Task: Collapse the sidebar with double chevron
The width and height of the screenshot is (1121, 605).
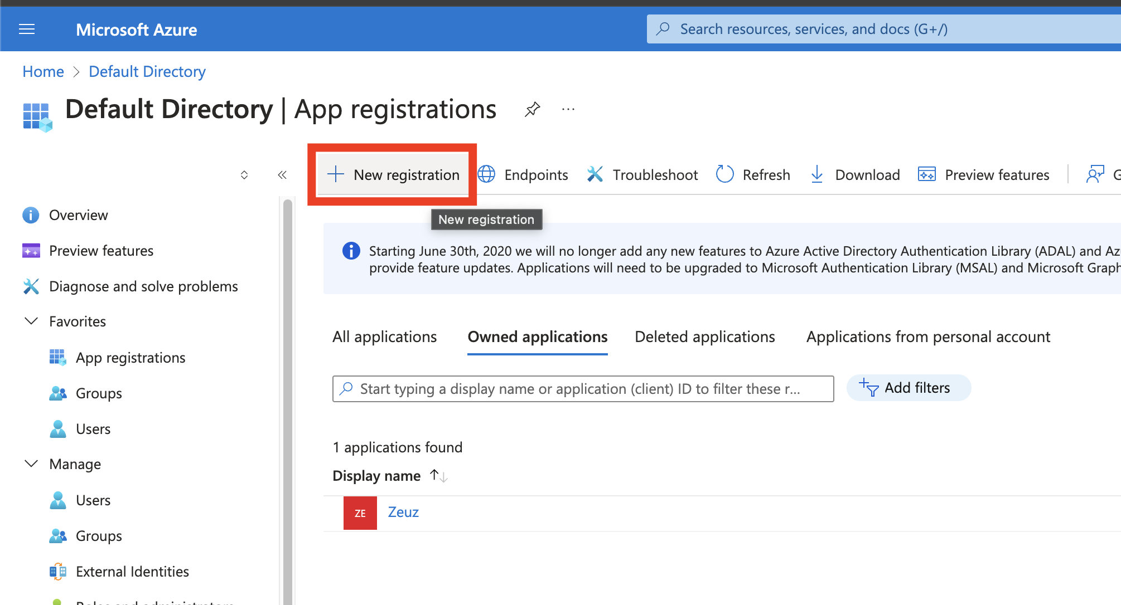Action: (282, 175)
